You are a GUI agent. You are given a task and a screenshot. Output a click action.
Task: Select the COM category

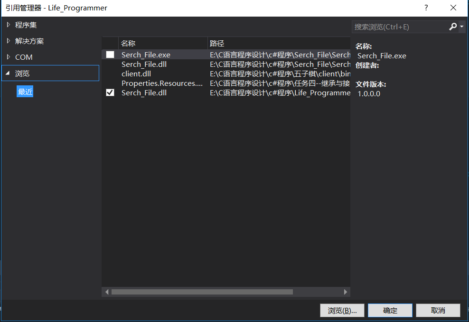24,57
